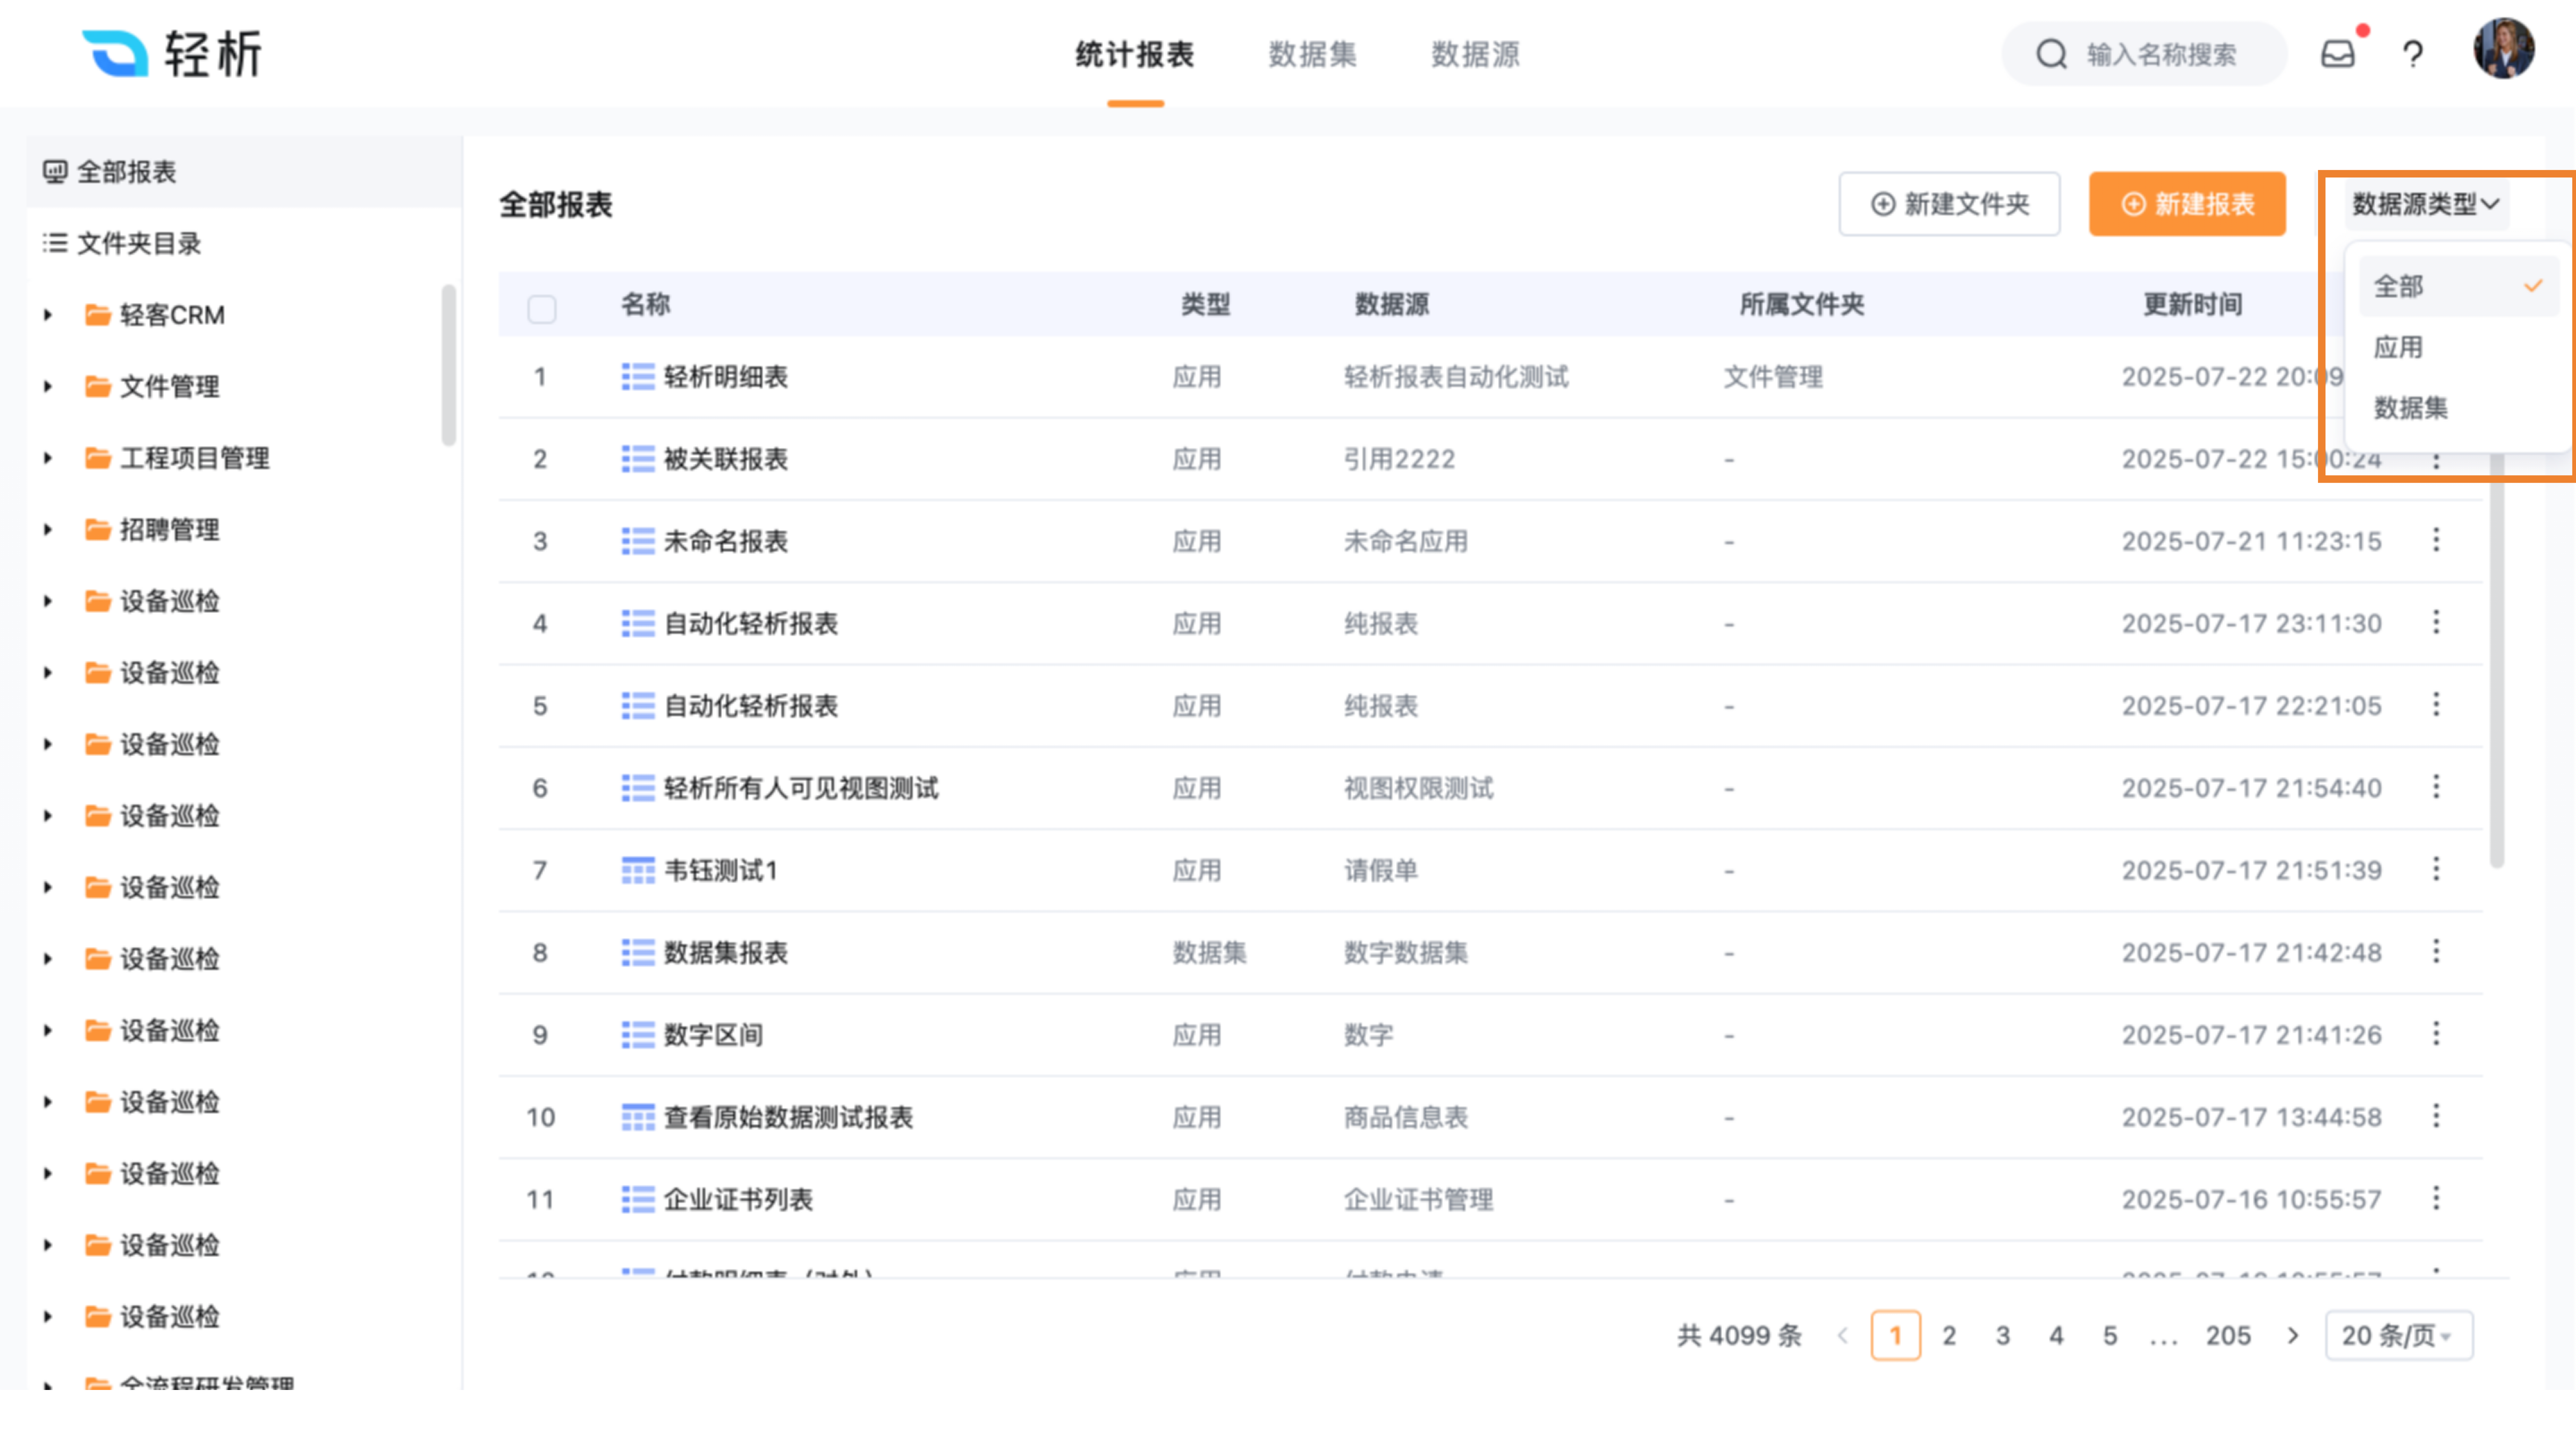2576x1449 pixels.
Task: Open more options for row 5 自动化轻析报表
Action: tap(2436, 705)
